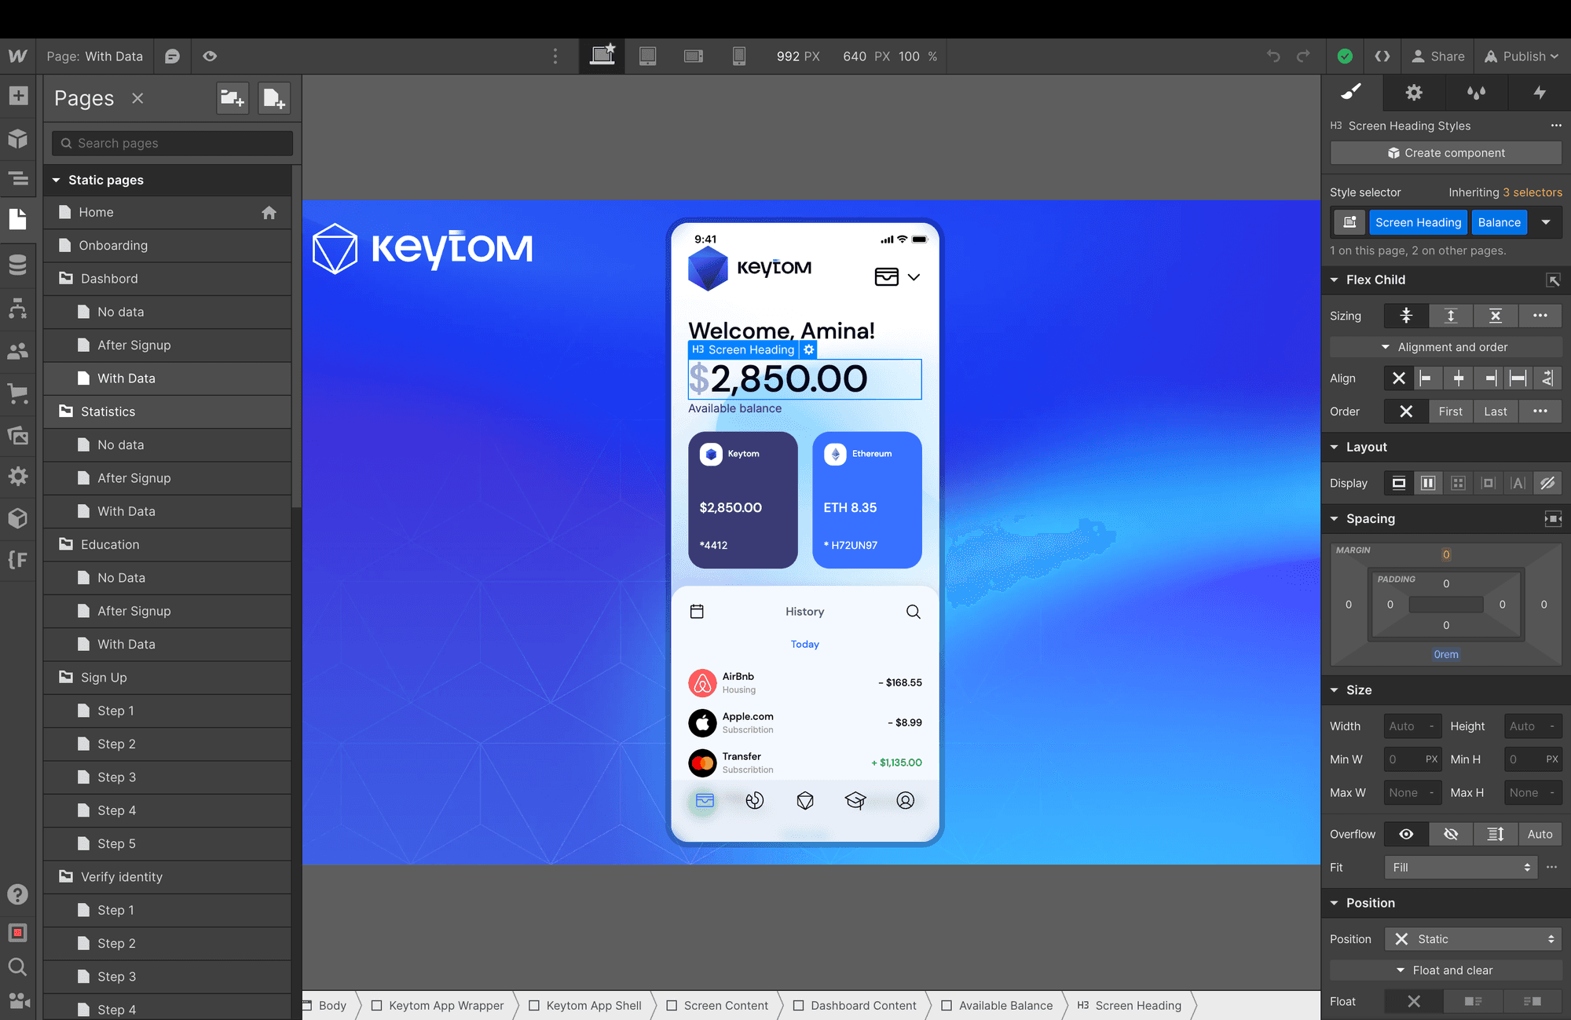Screen dimensions: 1571x1020
Task: Select the mobile portrait breakpoint
Action: [x=738, y=57]
